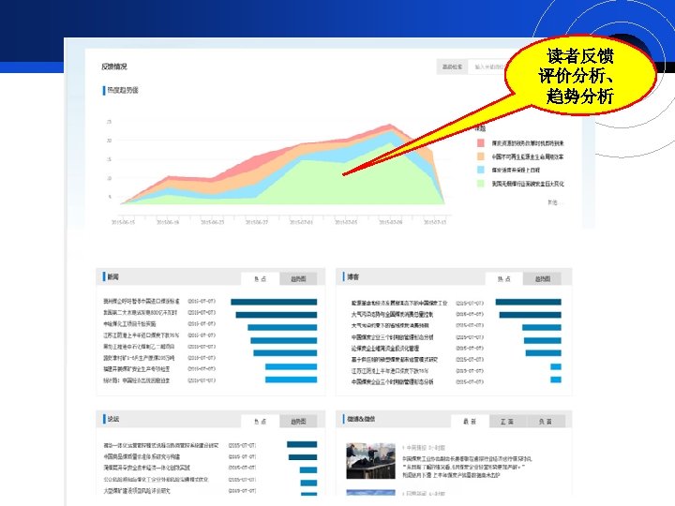This screenshot has height=506, width=675.
Task: Open 博客 item 江苏江阴港上半年进口煤炭下跌76%
Action: tap(390, 370)
